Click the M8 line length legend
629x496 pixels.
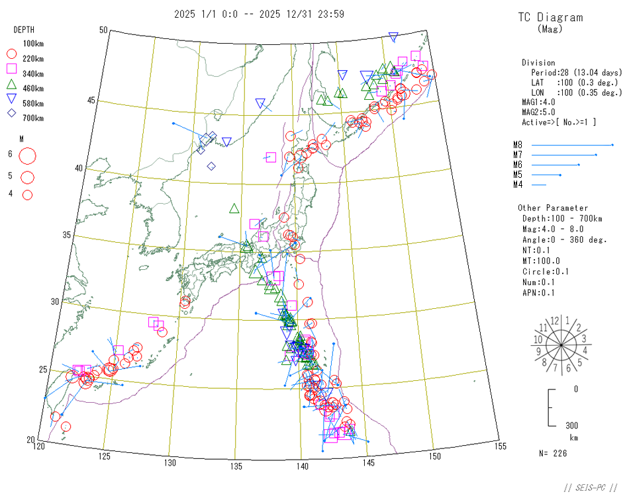[x=571, y=145]
